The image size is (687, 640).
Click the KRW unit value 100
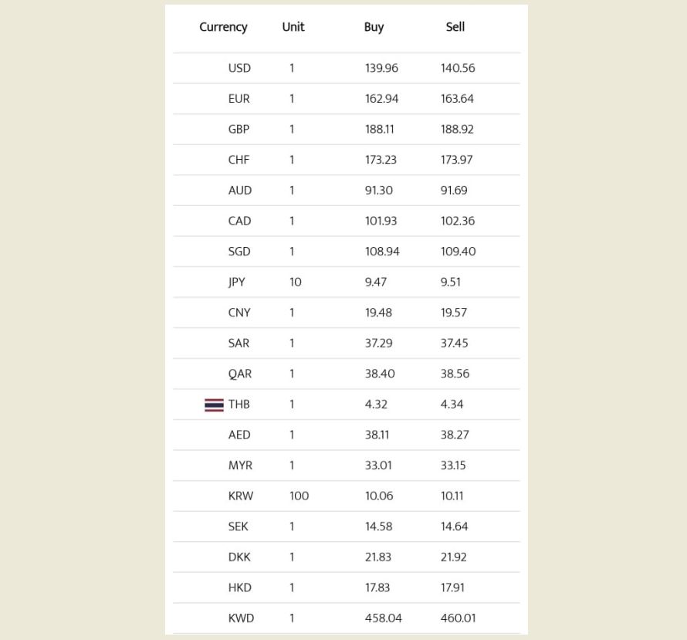coord(299,496)
